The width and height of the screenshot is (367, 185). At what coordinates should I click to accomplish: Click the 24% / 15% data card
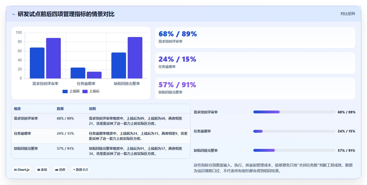(255, 63)
